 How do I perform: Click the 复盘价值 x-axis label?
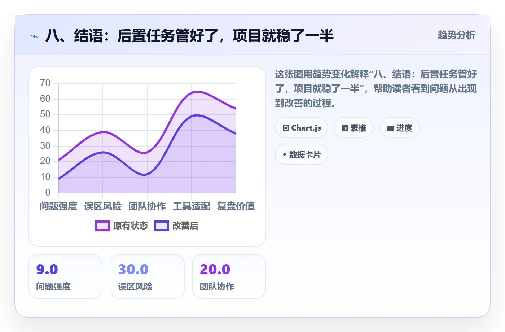[x=236, y=206]
